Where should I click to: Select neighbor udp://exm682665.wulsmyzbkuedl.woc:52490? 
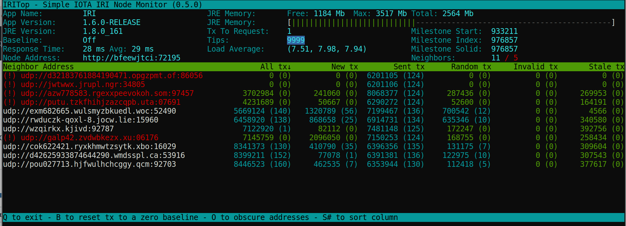click(89, 111)
